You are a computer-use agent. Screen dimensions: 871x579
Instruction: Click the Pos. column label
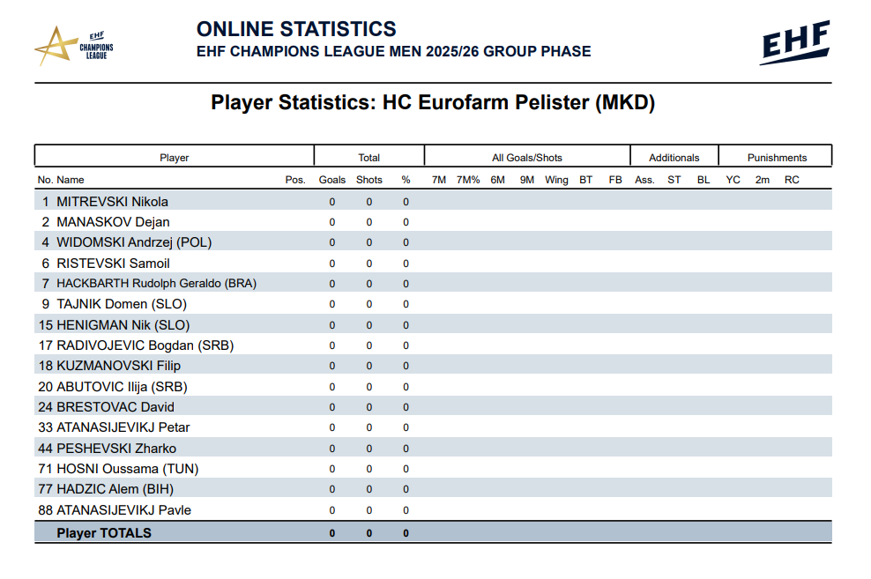coord(295,180)
